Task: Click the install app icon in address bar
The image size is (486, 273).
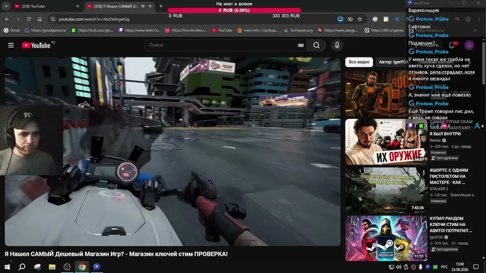Action: tap(341, 19)
